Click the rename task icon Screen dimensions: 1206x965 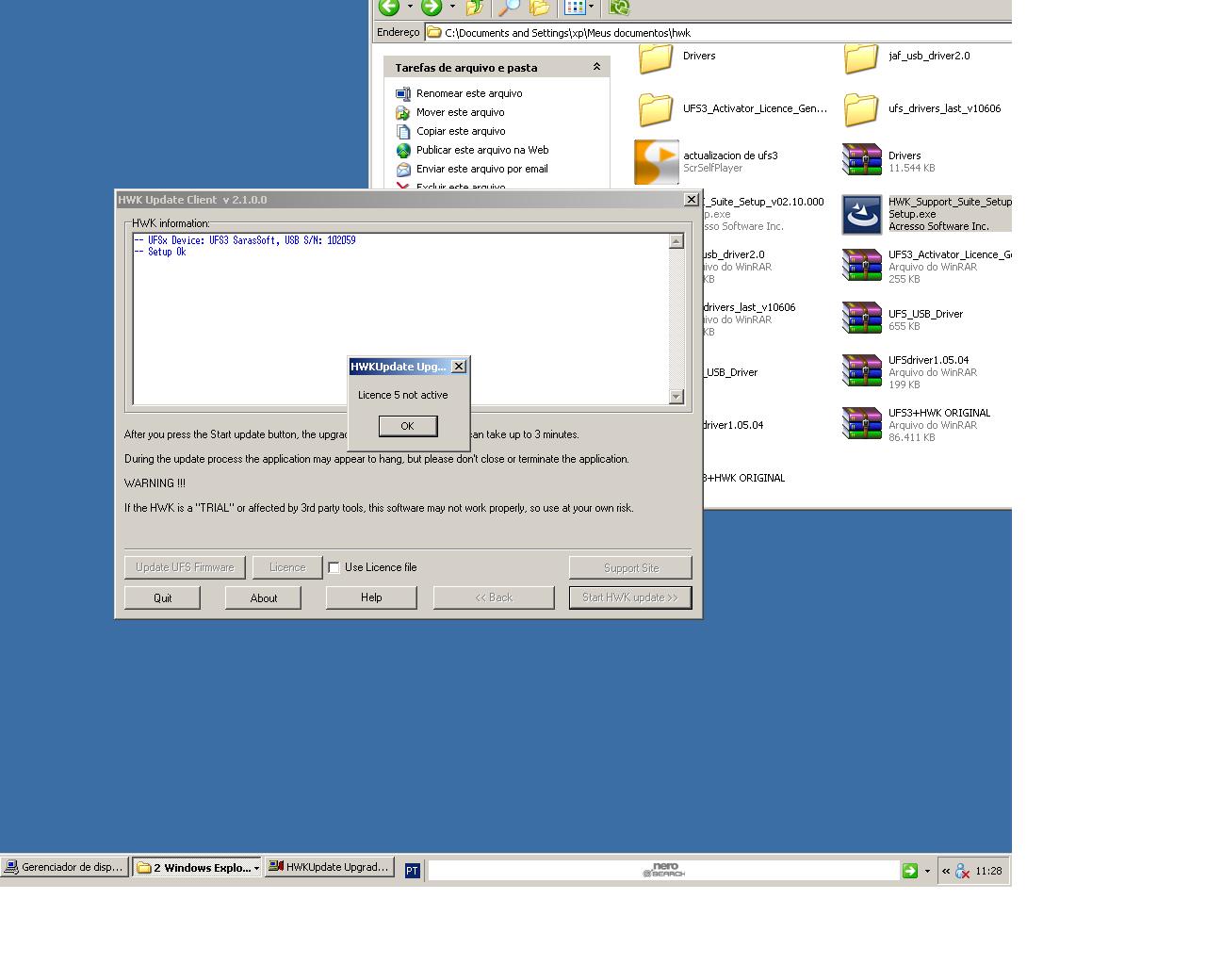[403, 93]
